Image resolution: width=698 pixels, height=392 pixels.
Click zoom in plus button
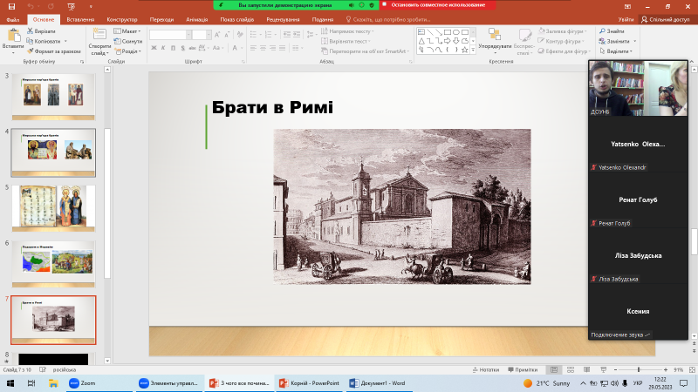(x=666, y=369)
